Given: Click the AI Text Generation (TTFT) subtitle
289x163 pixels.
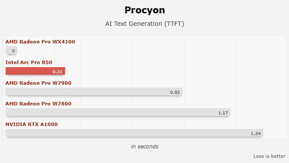Looking at the screenshot, I should (x=144, y=24).
